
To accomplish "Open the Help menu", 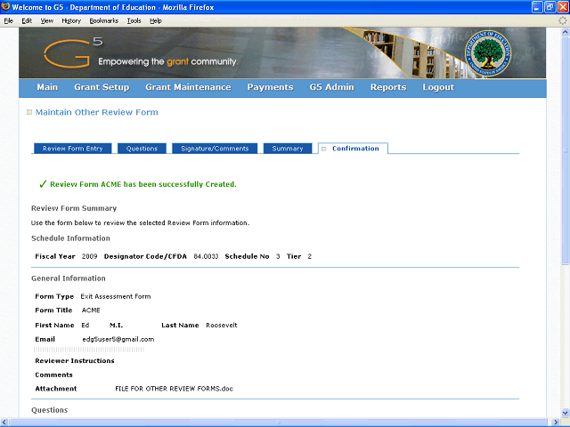I will (x=156, y=20).
